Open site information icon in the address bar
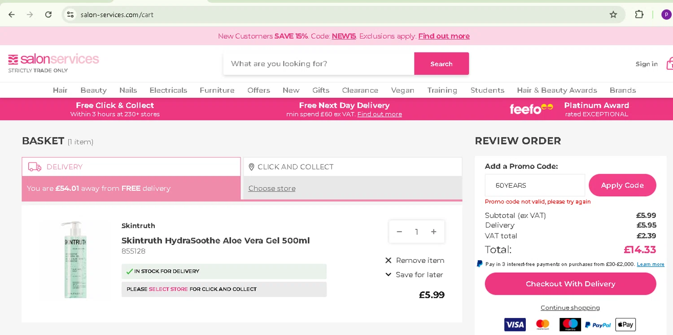The image size is (673, 335). coord(70,14)
